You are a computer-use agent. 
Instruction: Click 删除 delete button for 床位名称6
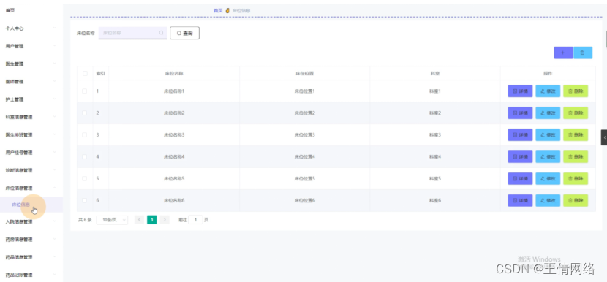pos(576,200)
